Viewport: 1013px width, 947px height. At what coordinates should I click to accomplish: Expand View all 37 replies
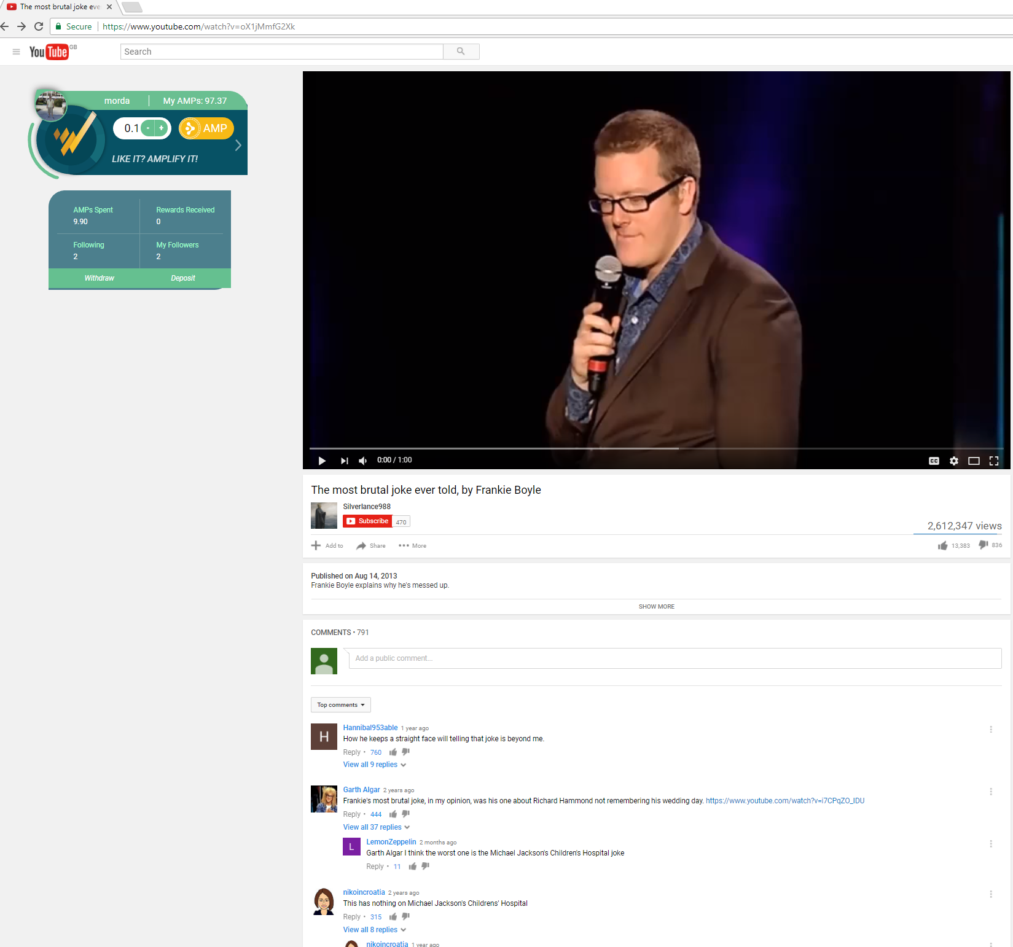coord(376,827)
